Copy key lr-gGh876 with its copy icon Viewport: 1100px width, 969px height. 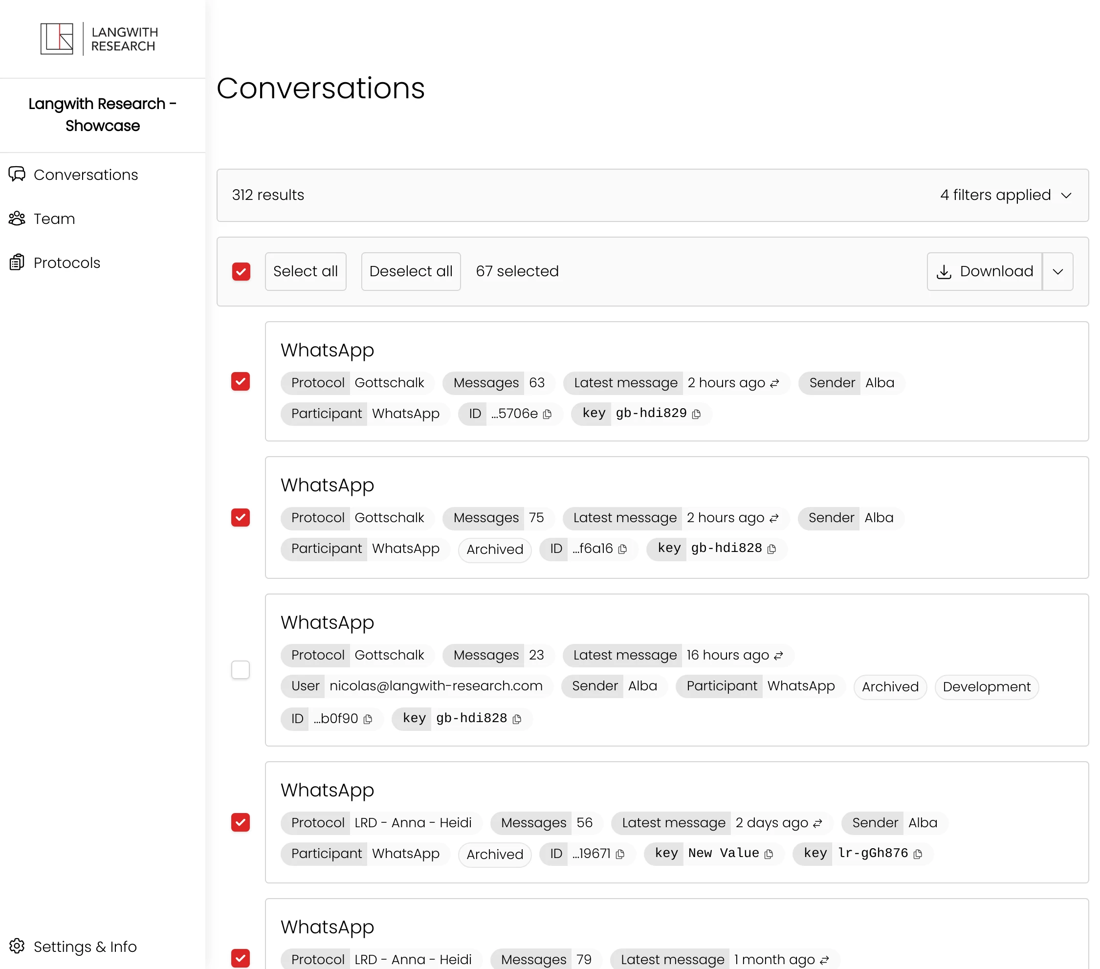tap(918, 853)
